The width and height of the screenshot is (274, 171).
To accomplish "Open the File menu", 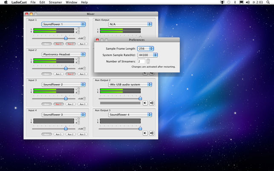I will pyautogui.click(x=33, y=2).
